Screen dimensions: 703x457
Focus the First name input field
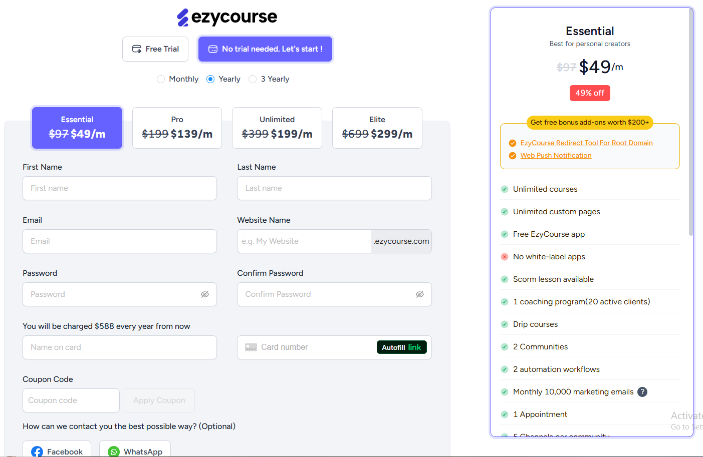120,188
